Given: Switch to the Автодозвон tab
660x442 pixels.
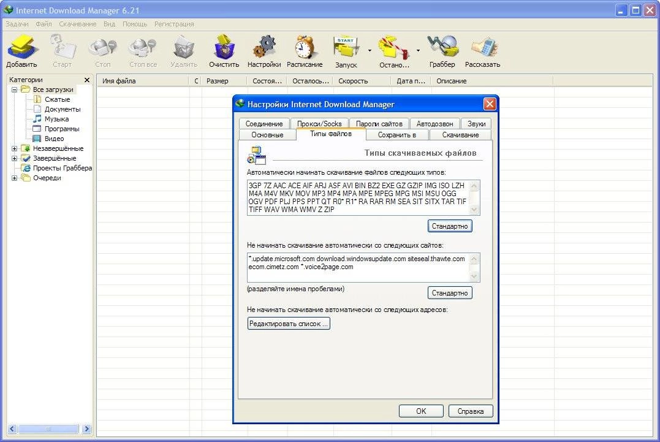Looking at the screenshot, I should click(435, 124).
